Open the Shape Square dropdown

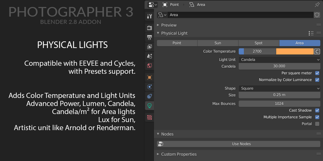279,88
